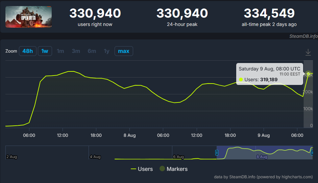Click the Zoom label text
The height and width of the screenshot is (183, 318).
point(11,51)
